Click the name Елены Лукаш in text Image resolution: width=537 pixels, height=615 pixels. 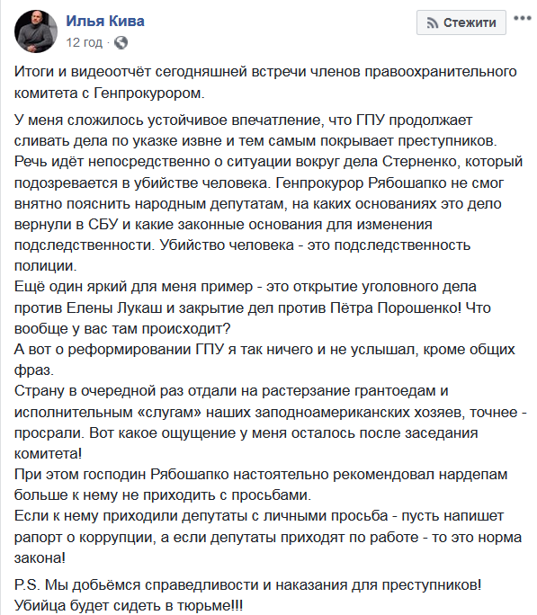(114, 307)
